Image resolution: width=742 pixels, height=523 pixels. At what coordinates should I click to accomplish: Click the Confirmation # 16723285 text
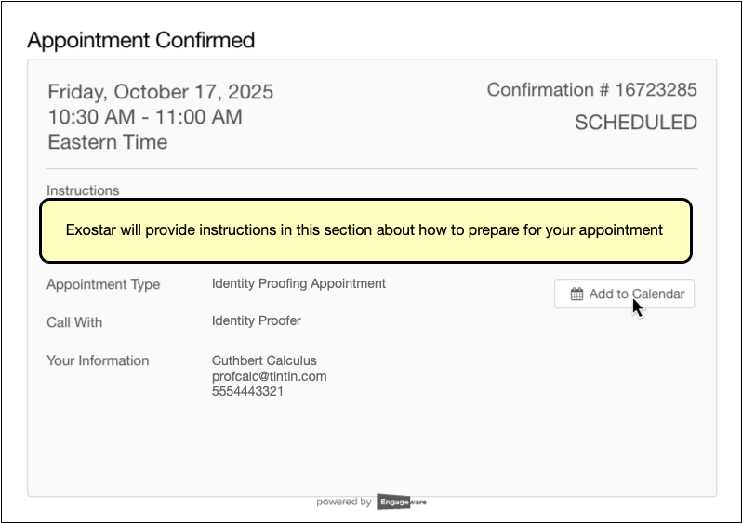591,90
